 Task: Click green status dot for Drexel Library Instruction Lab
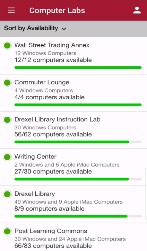(x=7, y=120)
